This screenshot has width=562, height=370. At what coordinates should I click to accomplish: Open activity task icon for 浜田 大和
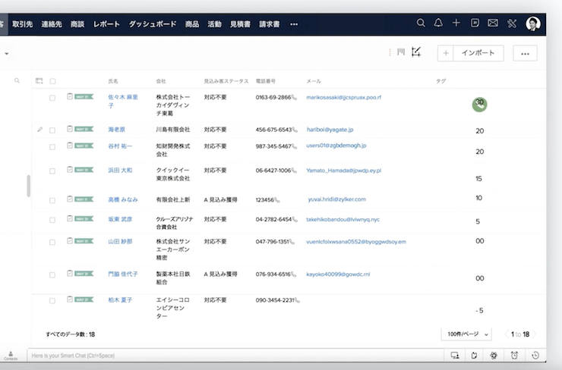point(70,169)
